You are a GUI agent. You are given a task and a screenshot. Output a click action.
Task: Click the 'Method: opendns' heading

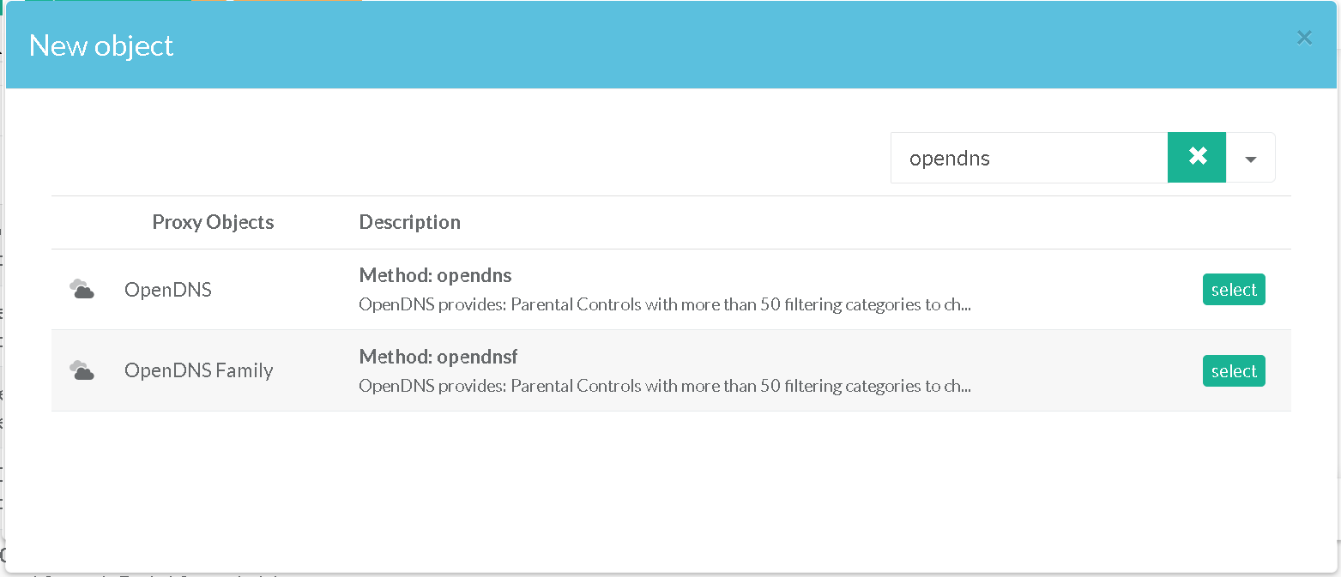pyautogui.click(x=435, y=275)
